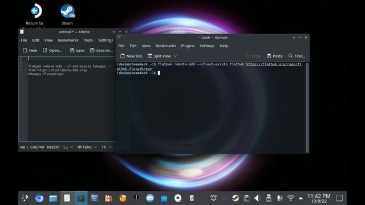The image size is (365, 205).
Task: Open the Settings menu in Konsole
Action: [207, 46]
